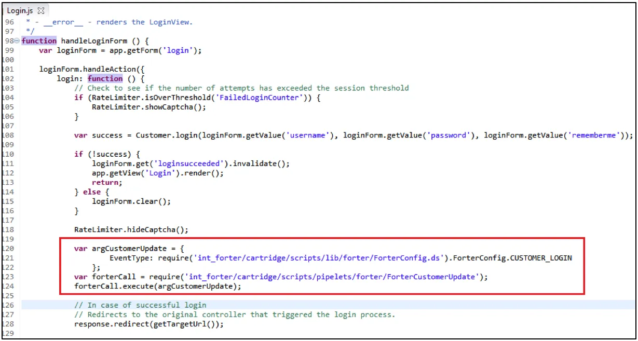Click the 'rememberme' string literal
This screenshot has width=638, height=341.
click(595, 135)
